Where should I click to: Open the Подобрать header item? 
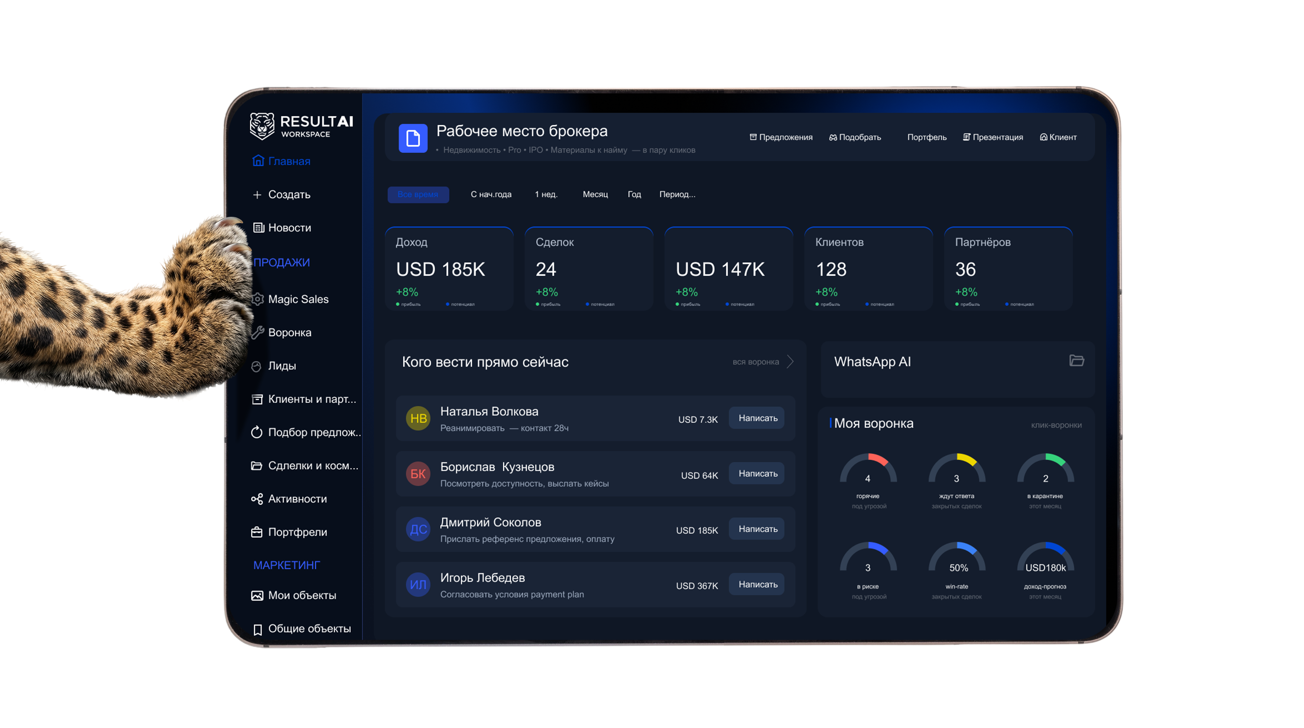(855, 137)
